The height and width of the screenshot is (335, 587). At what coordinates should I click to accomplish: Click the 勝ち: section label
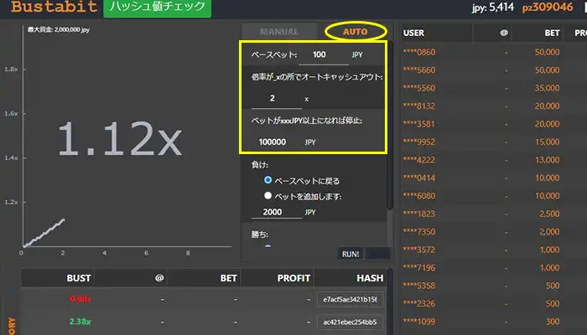point(259,234)
